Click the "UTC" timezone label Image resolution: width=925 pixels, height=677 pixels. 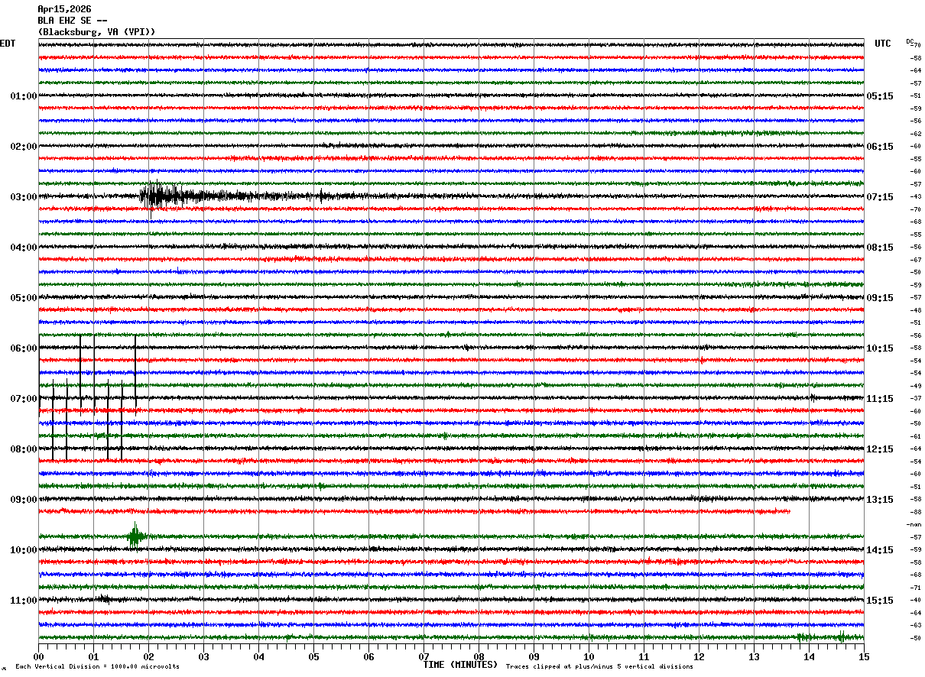tap(883, 44)
